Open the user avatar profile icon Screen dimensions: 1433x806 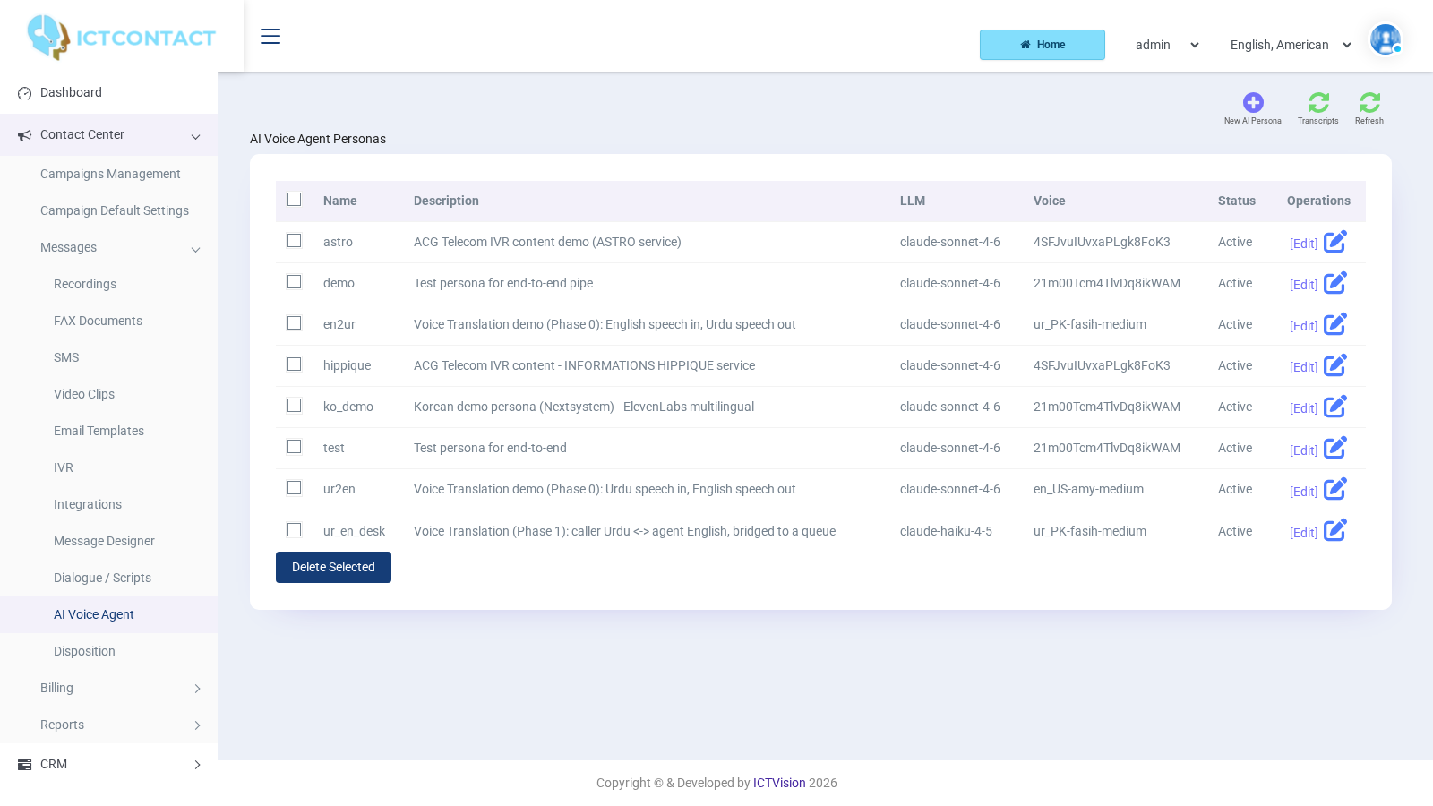click(1386, 39)
